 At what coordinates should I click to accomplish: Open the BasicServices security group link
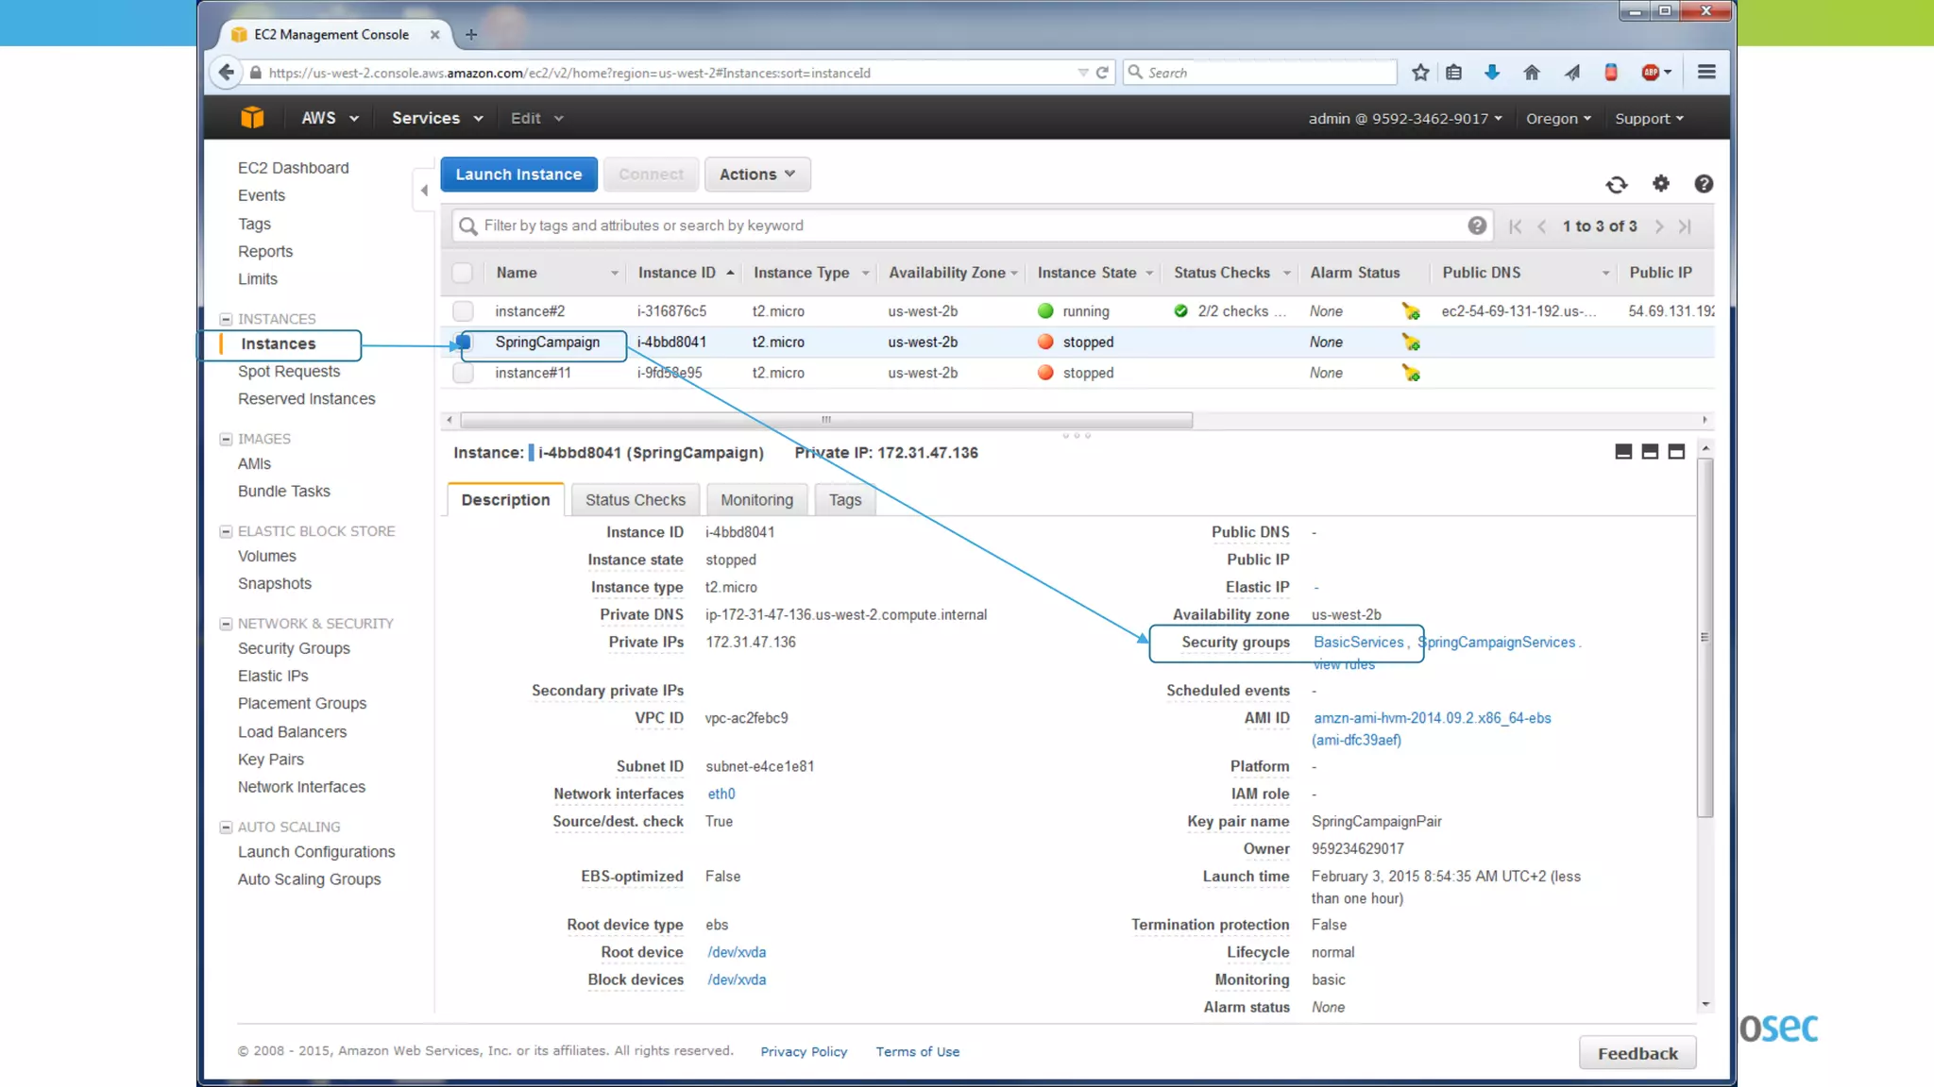pos(1358,643)
